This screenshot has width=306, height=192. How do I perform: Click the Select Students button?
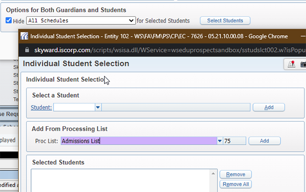pos(225,21)
